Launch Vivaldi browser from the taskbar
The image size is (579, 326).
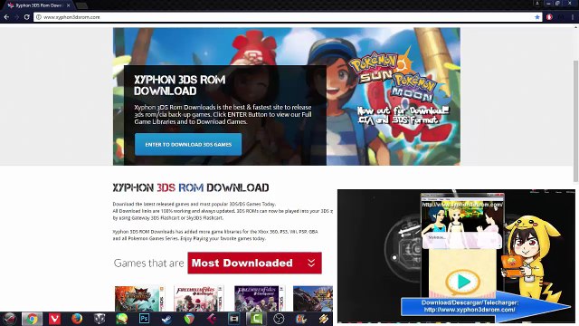(x=54, y=319)
